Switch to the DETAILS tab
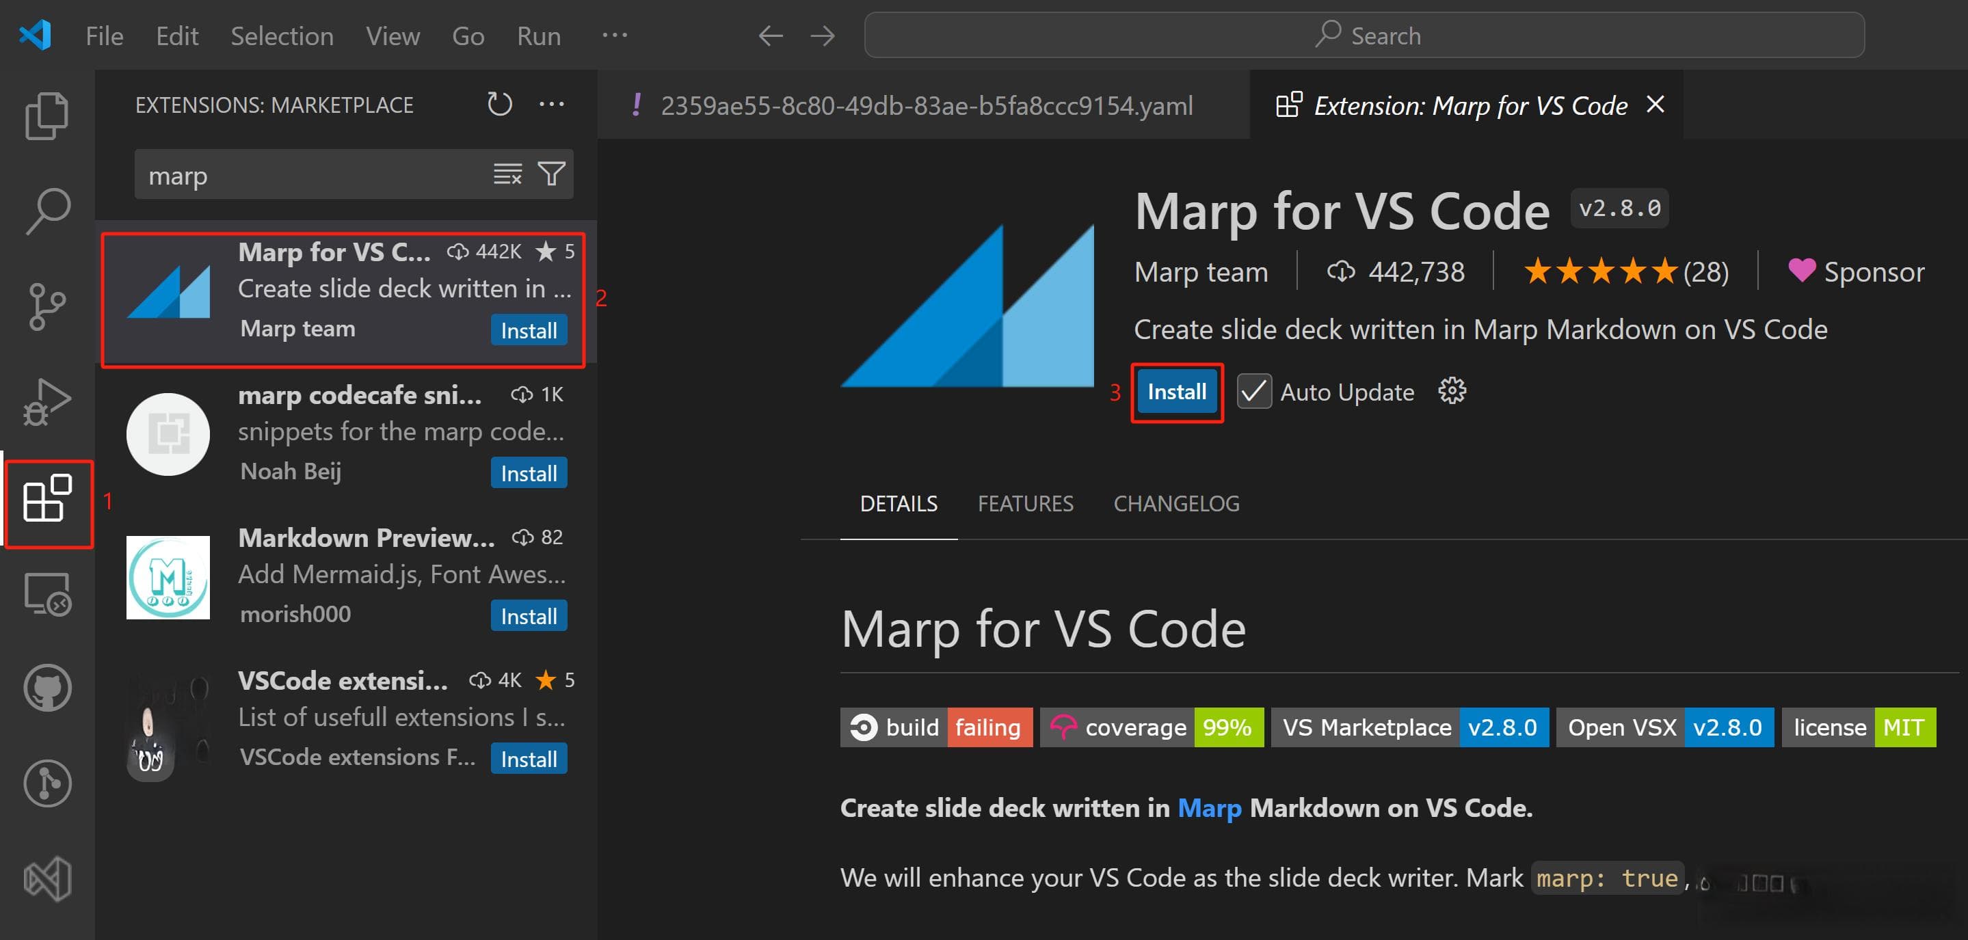This screenshot has height=940, width=1968. (x=899, y=503)
